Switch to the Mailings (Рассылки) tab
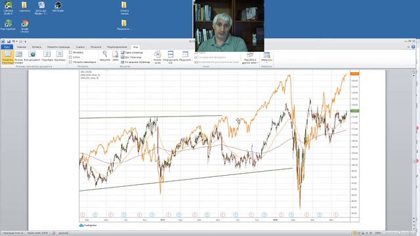This screenshot has height=236, width=420. pos(96,47)
